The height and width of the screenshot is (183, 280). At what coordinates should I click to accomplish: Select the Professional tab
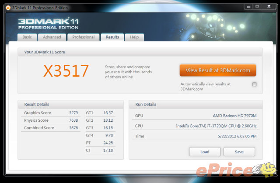click(x=83, y=37)
